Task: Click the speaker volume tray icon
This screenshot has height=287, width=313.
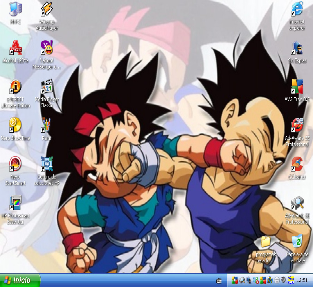Action: coord(283,280)
